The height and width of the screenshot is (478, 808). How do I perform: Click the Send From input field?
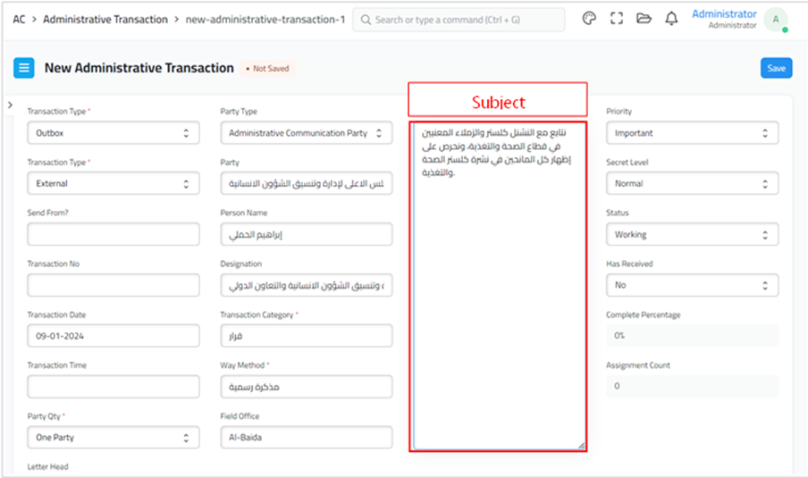pos(113,234)
